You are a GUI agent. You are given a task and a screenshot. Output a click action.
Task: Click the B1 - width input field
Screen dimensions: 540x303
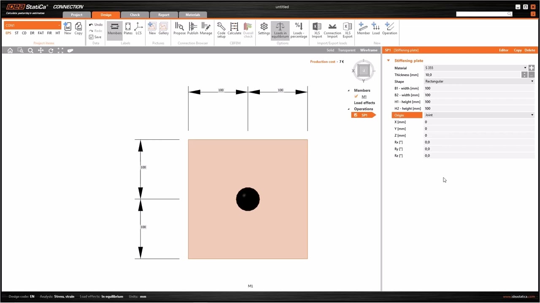[x=479, y=88]
